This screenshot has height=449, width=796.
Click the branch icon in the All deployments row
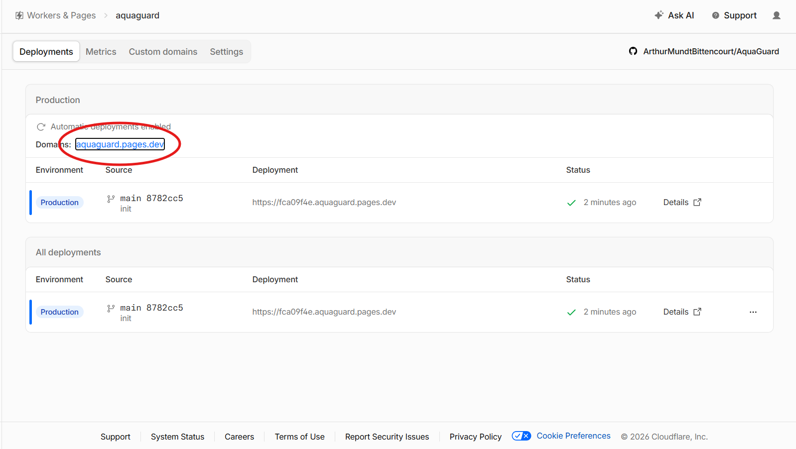(x=111, y=308)
